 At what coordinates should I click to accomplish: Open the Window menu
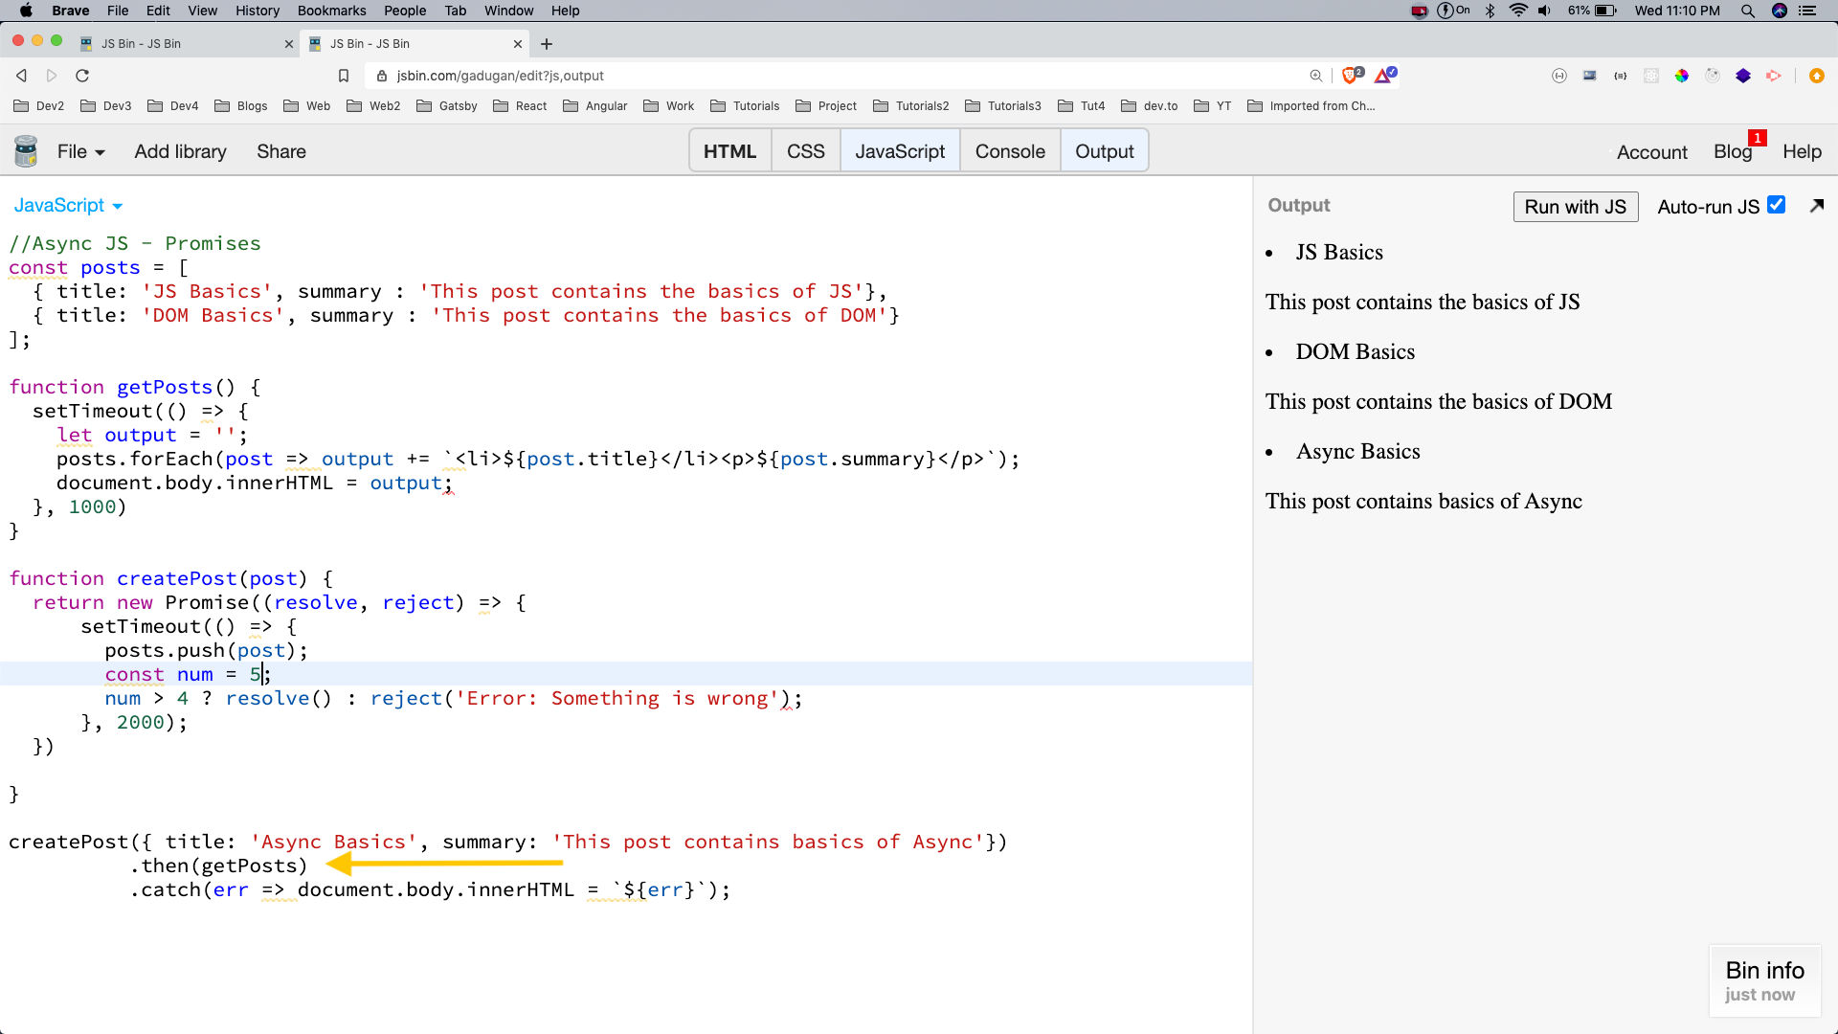tap(508, 11)
